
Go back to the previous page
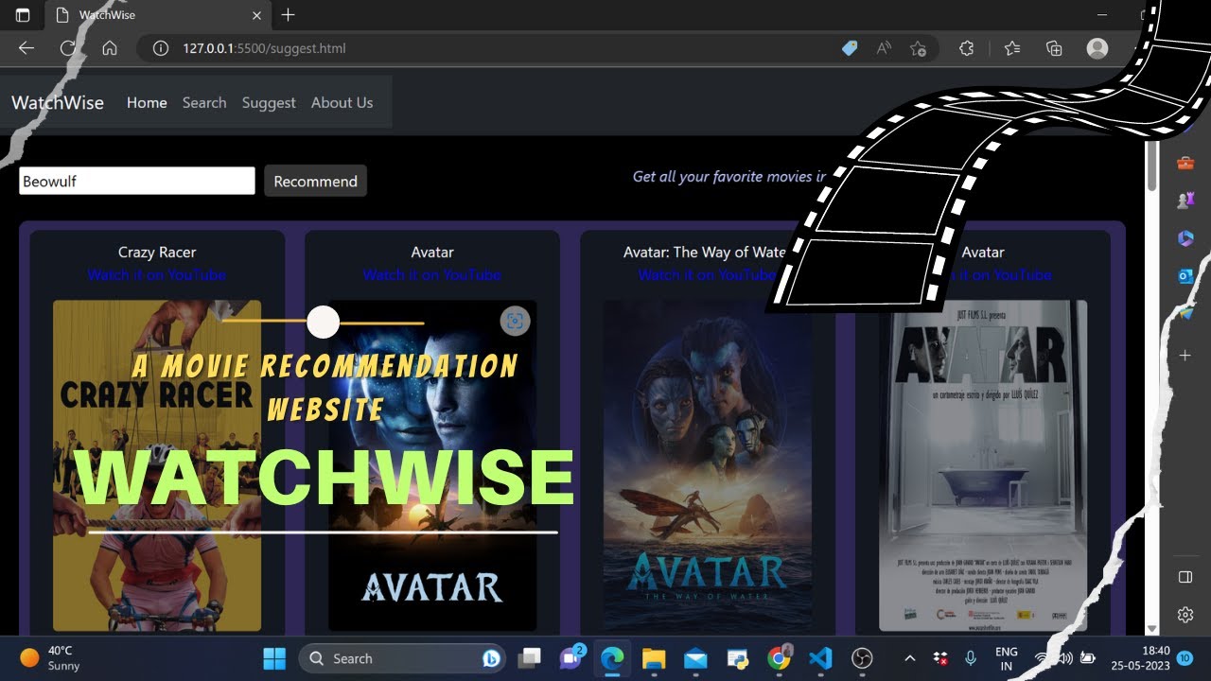click(x=26, y=48)
